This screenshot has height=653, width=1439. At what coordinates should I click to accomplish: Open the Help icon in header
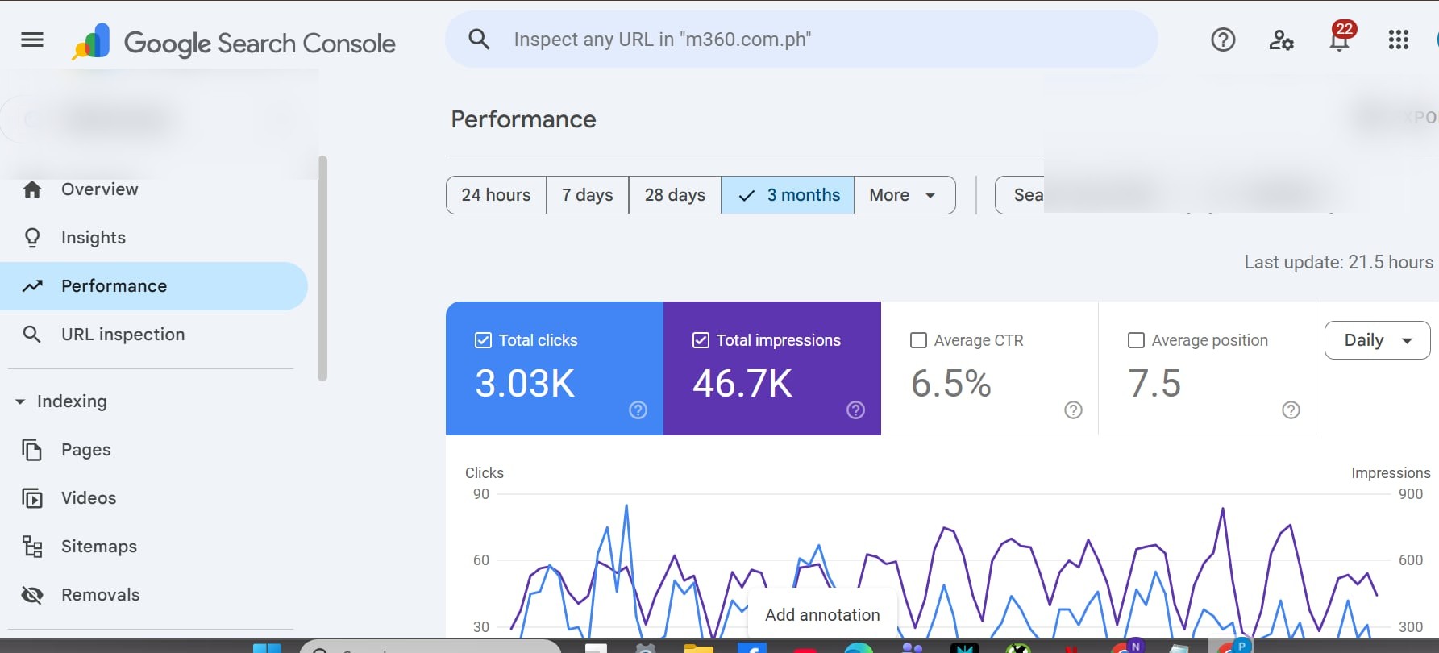1223,40
